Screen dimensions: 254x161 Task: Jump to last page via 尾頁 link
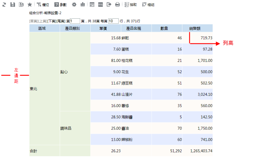pyautogui.click(x=61, y=21)
